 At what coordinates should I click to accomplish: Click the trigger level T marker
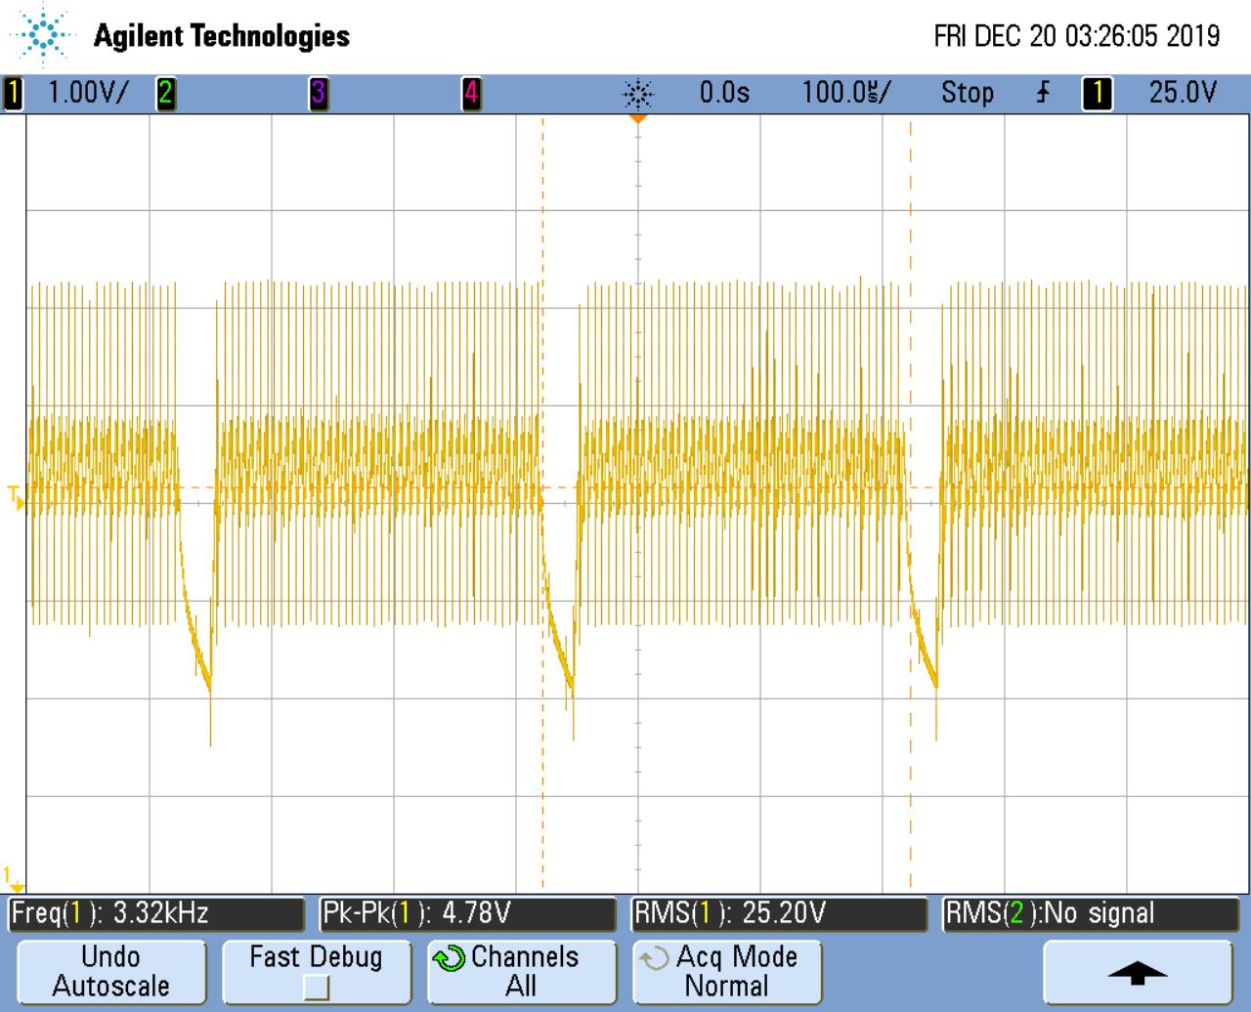(x=16, y=497)
